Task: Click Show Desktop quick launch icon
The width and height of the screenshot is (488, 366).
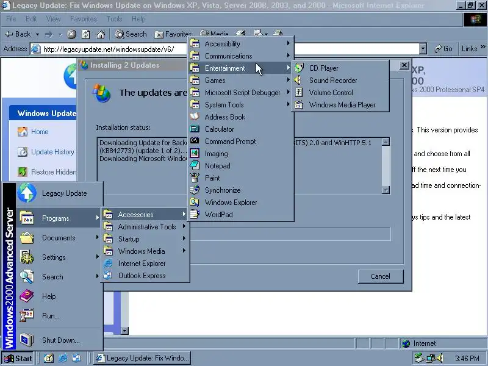Action: (49, 358)
